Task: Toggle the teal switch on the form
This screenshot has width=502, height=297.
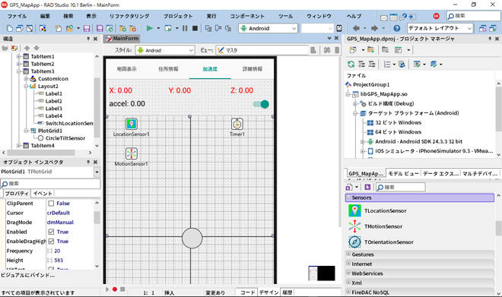Action: pos(261,104)
